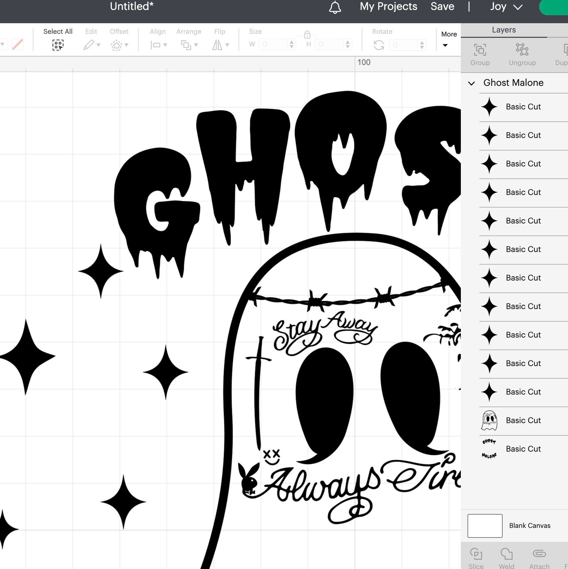Screen dimensions: 568x569
Task: Select the ghost thumbnail layer
Action: (489, 420)
